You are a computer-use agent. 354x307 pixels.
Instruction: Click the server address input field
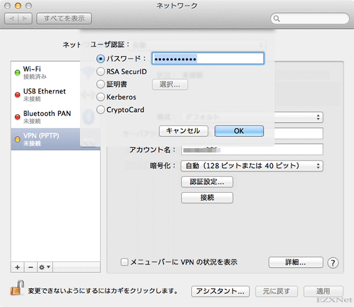coord(299,133)
